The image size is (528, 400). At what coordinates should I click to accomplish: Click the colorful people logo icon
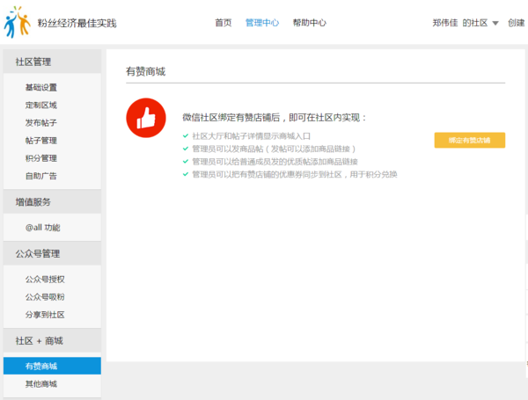click(x=17, y=22)
